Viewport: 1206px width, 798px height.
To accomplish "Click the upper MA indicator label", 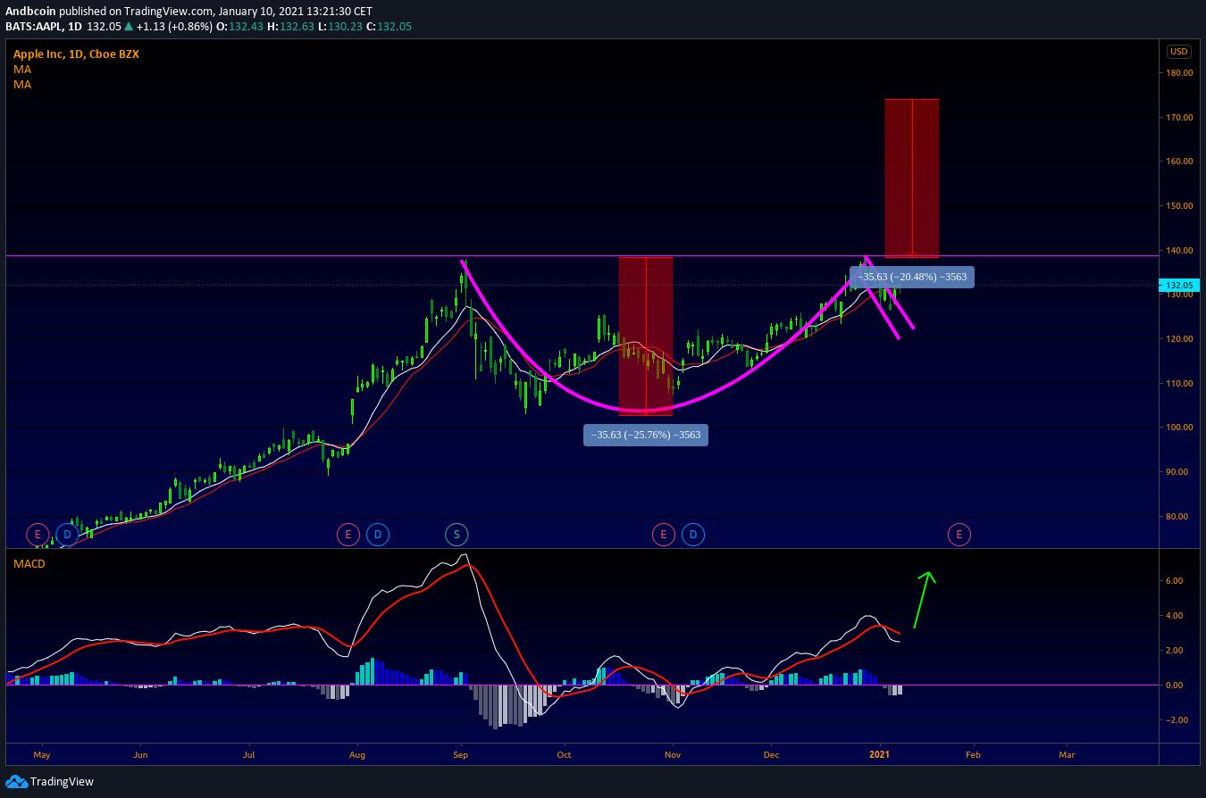I will point(22,69).
